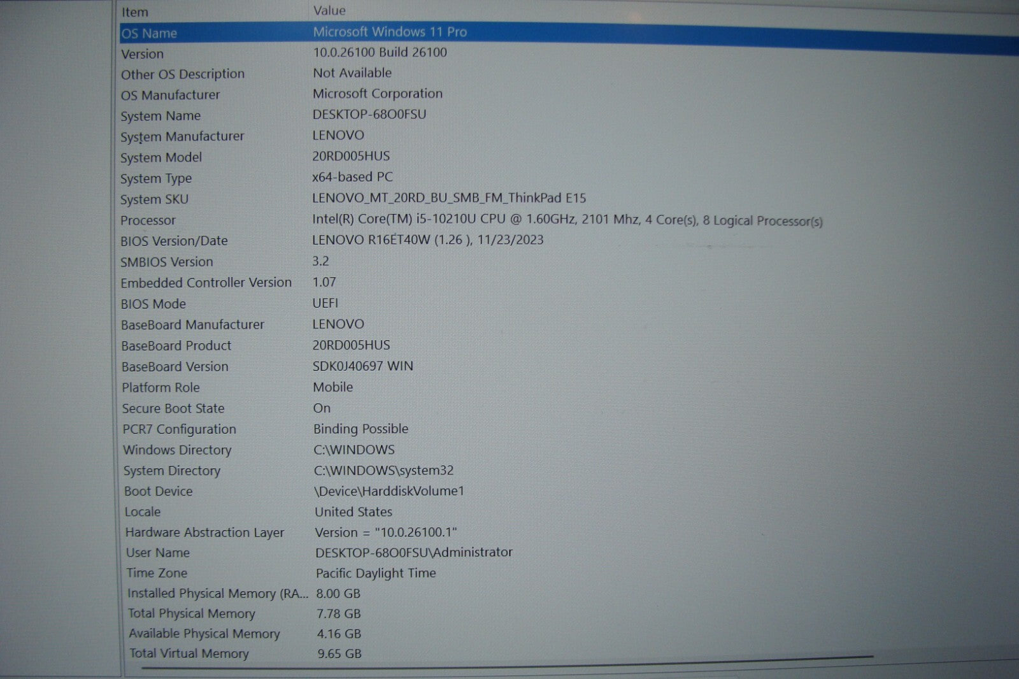Click the Item column header

tap(135, 12)
